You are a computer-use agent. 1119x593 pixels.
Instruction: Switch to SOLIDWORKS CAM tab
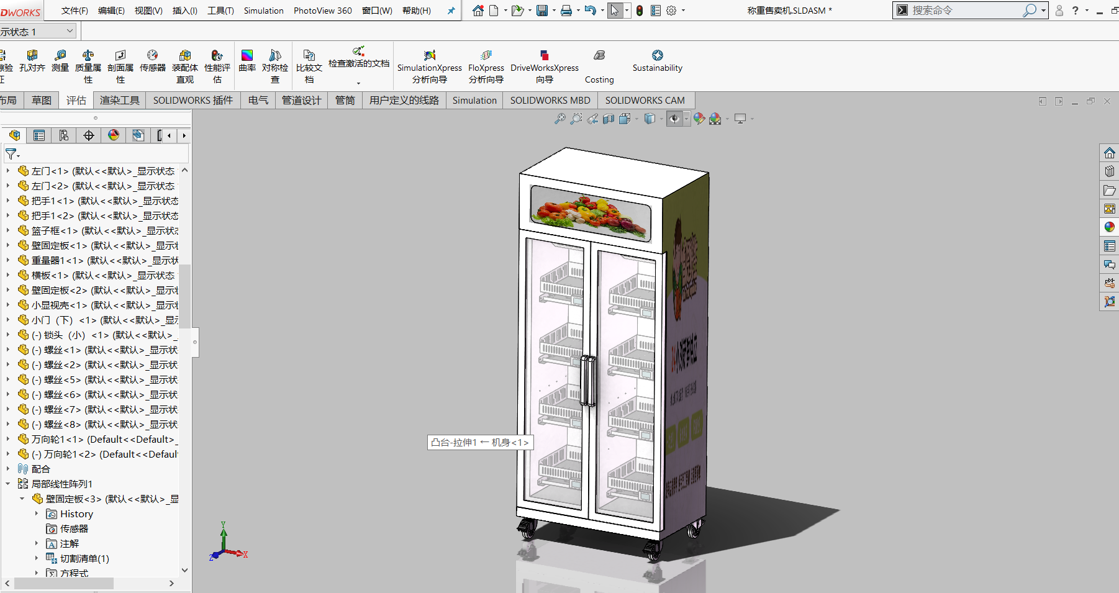click(645, 100)
